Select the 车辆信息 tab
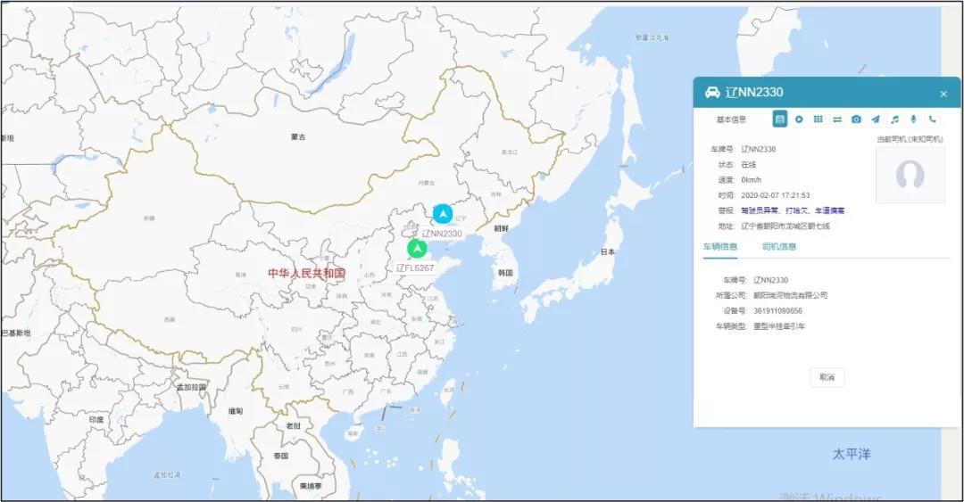This screenshot has width=964, height=502. pos(720,246)
